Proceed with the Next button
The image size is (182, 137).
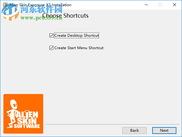pos(164,131)
